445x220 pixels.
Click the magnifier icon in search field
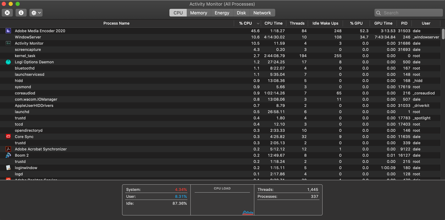[x=378, y=13]
